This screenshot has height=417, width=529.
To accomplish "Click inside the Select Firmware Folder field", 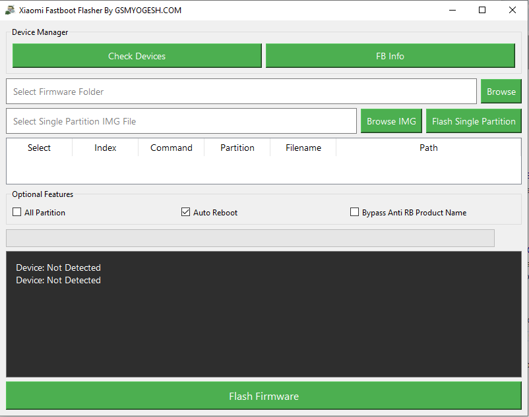I will point(198,91).
